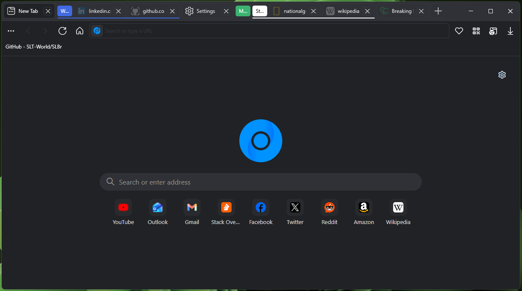The height and width of the screenshot is (291, 522).
Task: Click the magnifier icon in search box
Action: 110,182
